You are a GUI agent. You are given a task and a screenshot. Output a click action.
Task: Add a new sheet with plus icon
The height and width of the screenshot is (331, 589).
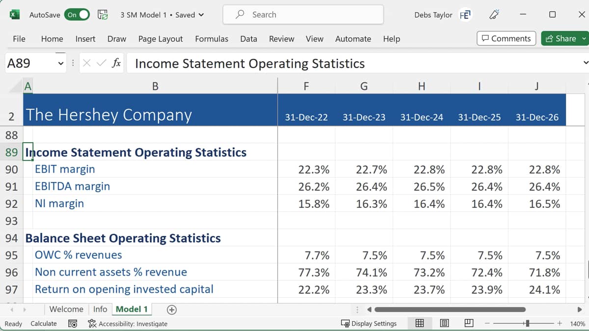pos(171,309)
